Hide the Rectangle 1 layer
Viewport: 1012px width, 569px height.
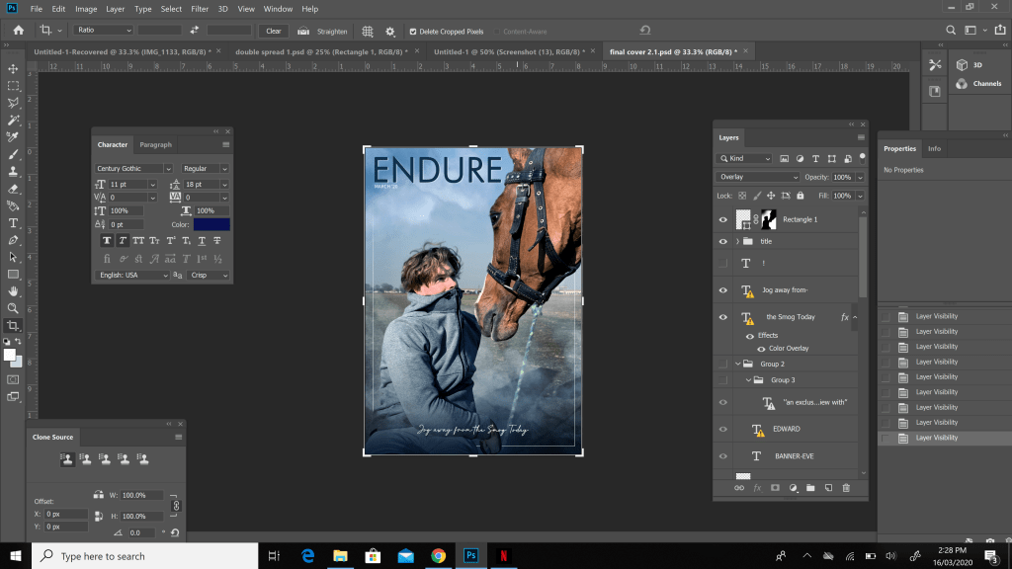point(723,219)
